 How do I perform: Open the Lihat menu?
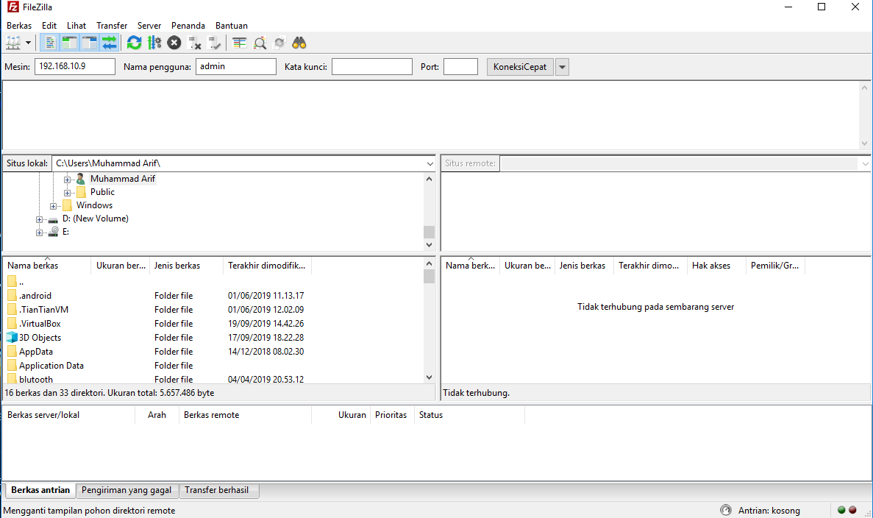pos(76,26)
